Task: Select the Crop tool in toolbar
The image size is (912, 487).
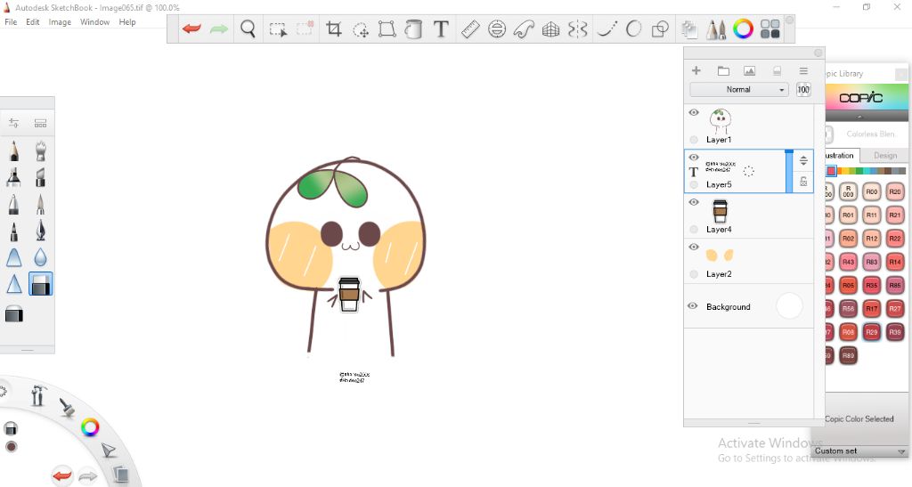Action: point(334,29)
